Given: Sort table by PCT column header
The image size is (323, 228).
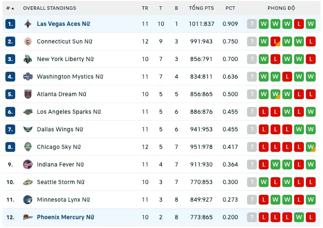Looking at the screenshot, I should pos(230,8).
